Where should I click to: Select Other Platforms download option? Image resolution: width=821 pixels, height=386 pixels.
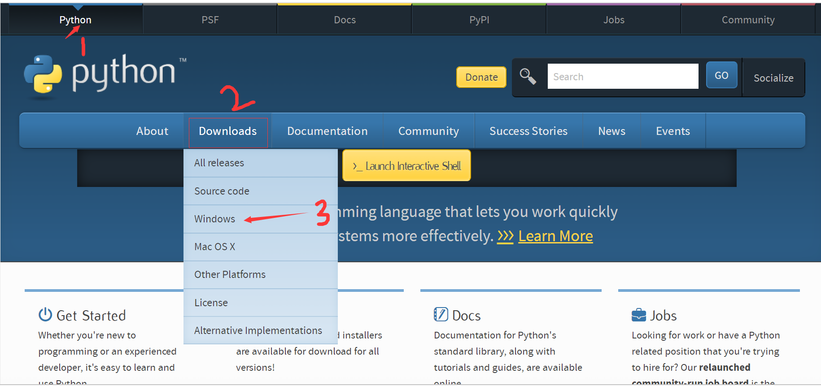click(x=261, y=274)
